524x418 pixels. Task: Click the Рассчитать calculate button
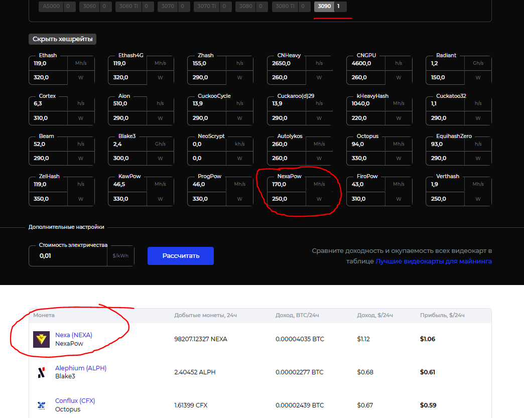(181, 256)
